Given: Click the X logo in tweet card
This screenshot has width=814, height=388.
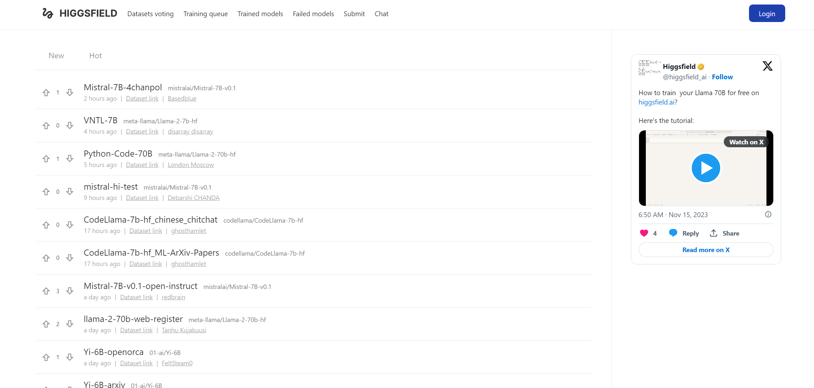Looking at the screenshot, I should pos(767,66).
